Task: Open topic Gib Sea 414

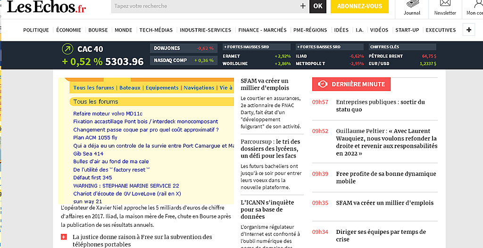Action: click(x=88, y=154)
